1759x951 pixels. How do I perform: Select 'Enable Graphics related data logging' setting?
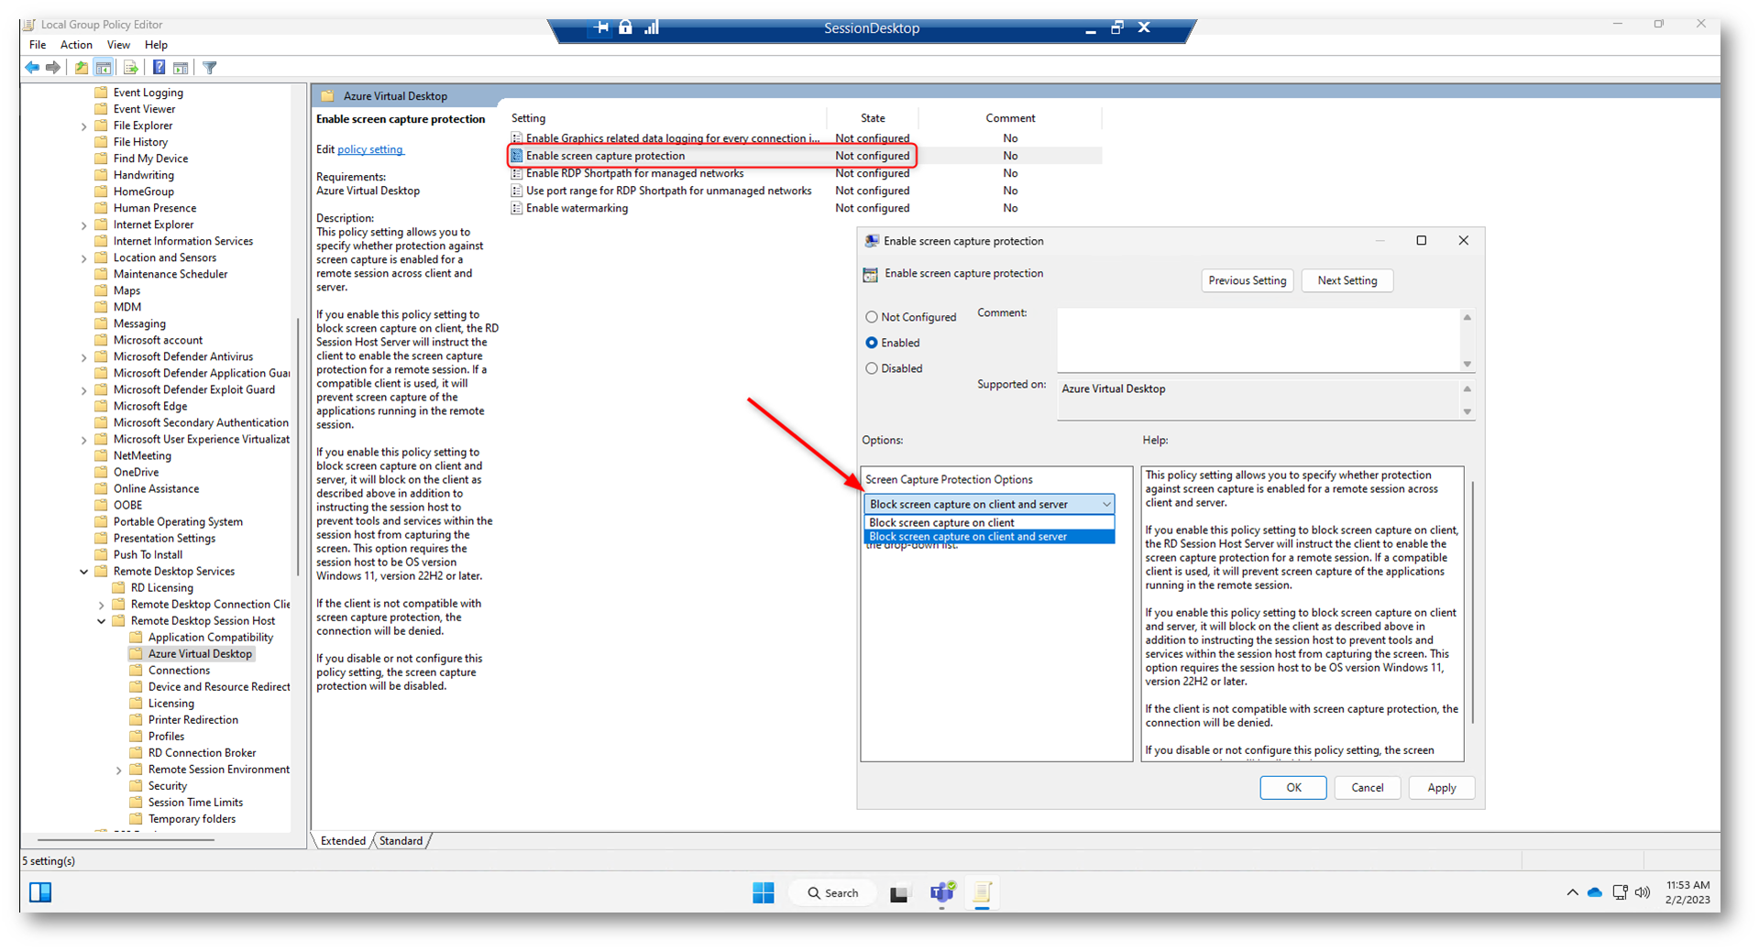pyautogui.click(x=672, y=138)
